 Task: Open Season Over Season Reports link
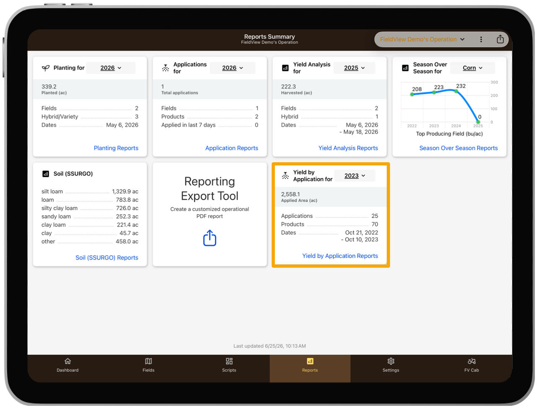point(459,148)
